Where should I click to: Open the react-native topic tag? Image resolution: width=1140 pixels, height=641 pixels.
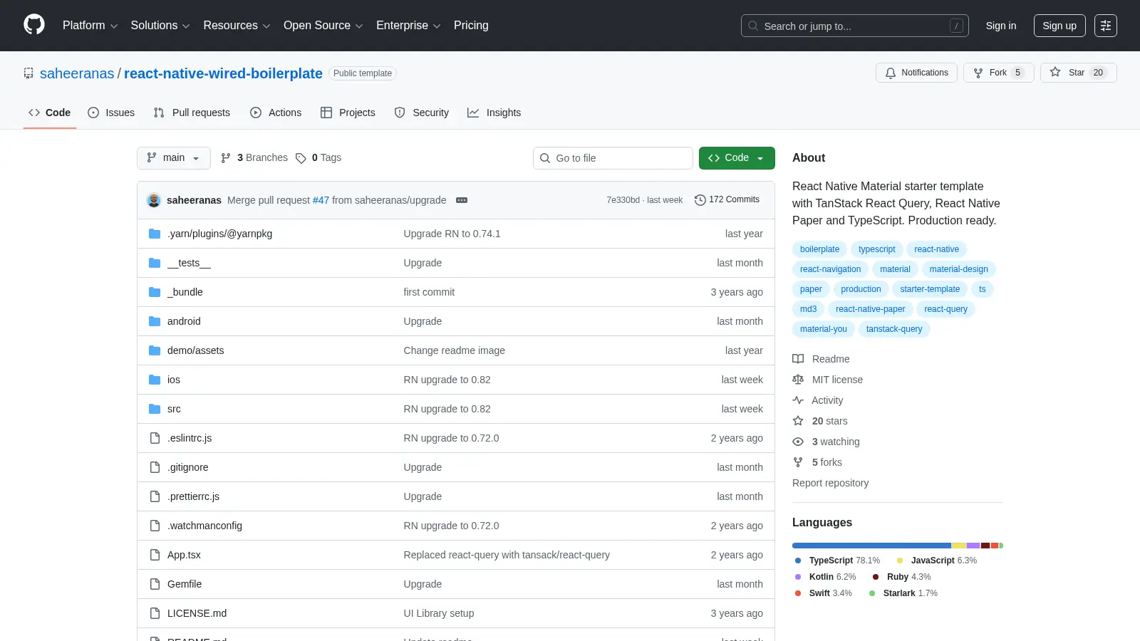coord(936,249)
